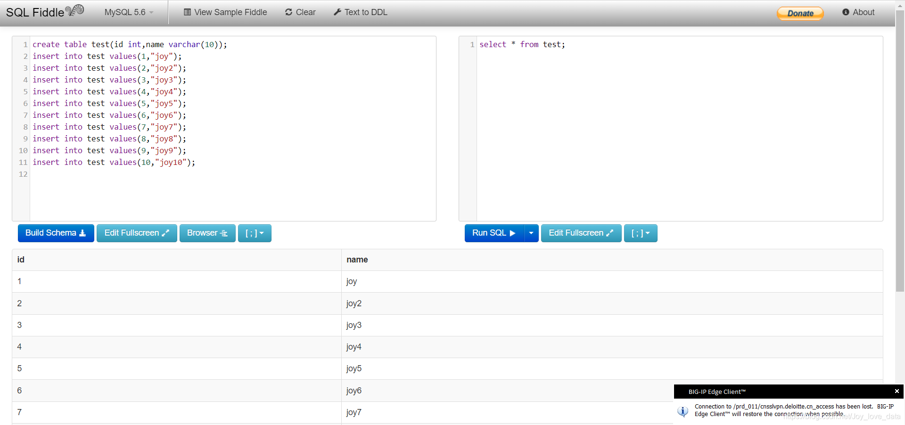The height and width of the screenshot is (425, 905).
Task: Run the SQL query
Action: [x=494, y=233]
